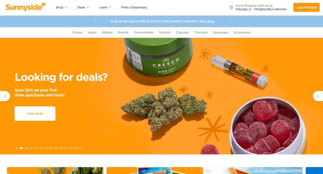This screenshot has width=323, height=174.
Task: Browse the Edibles category
Action: pyautogui.click(x=107, y=32)
